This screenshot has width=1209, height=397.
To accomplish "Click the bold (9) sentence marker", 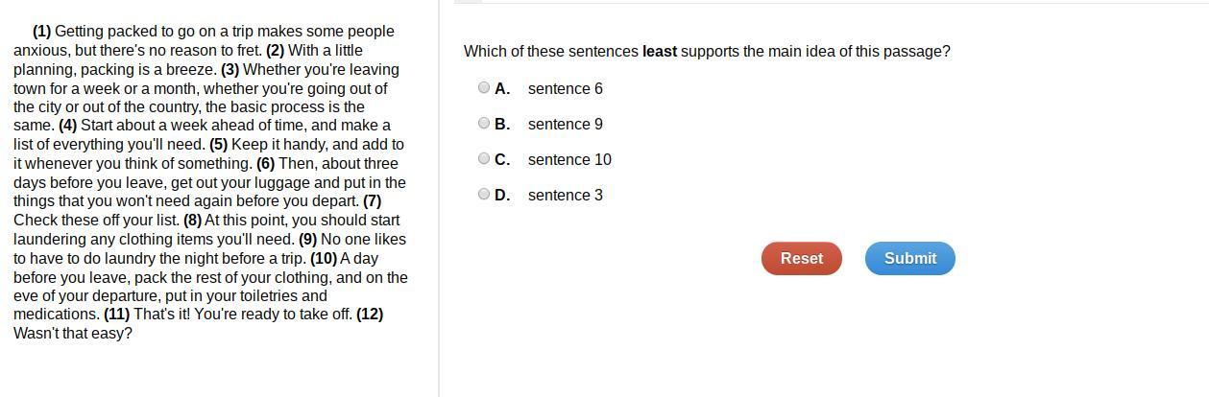I will tap(307, 240).
